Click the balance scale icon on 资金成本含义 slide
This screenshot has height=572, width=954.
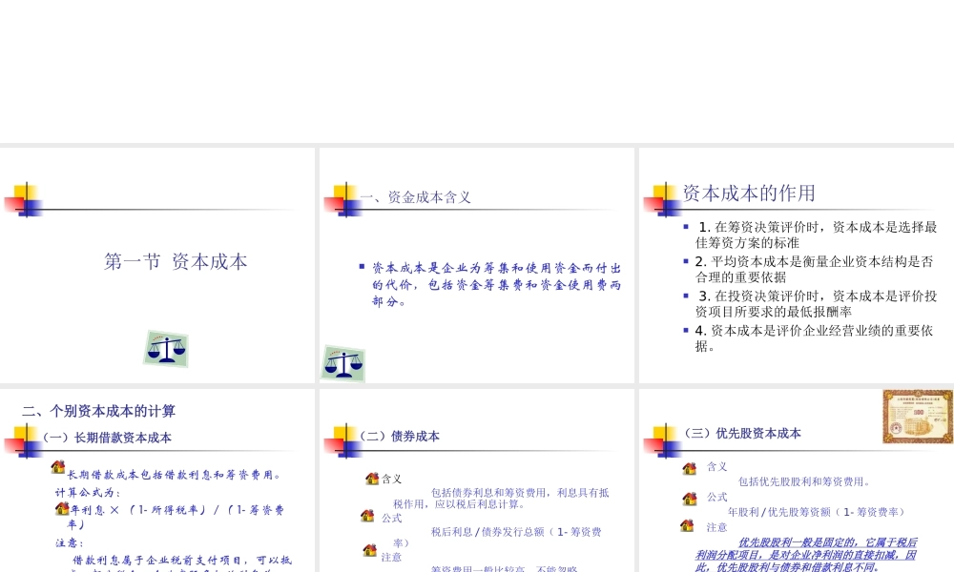pos(342,364)
